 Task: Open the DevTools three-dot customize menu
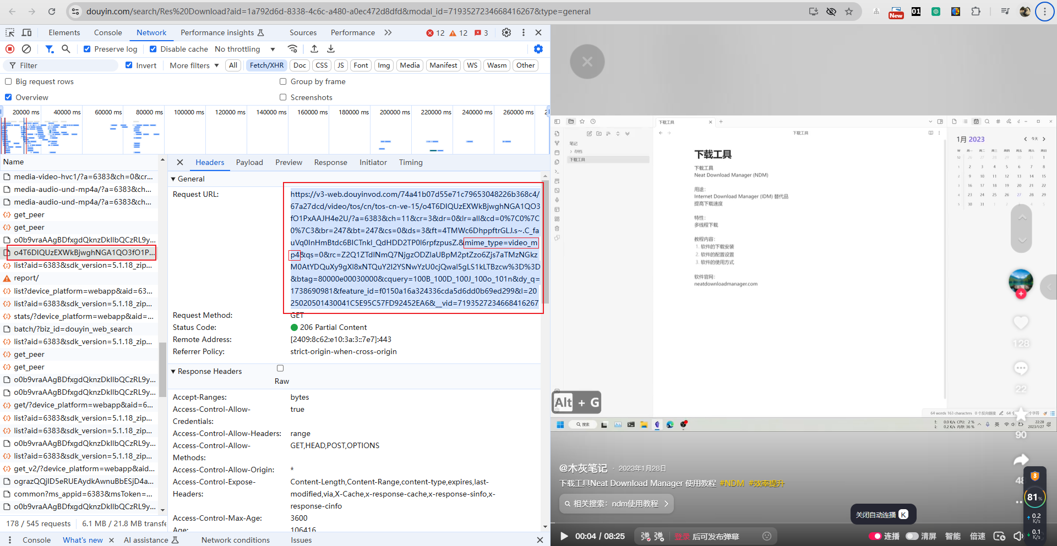pyautogui.click(x=524, y=32)
